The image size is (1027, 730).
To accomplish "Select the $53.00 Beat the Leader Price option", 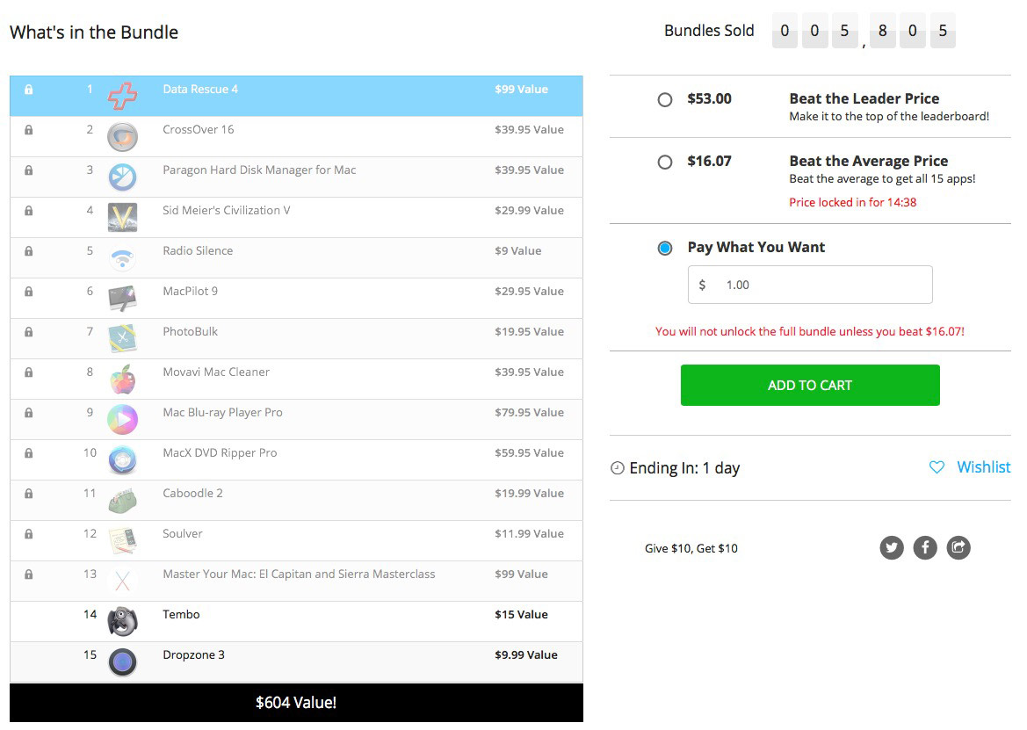I will click(x=665, y=99).
